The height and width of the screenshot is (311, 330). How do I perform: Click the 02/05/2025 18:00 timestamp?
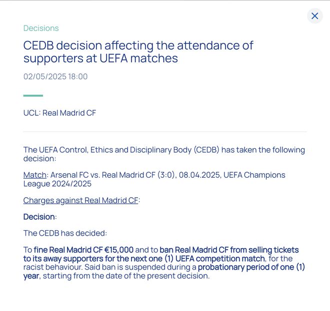click(x=55, y=76)
